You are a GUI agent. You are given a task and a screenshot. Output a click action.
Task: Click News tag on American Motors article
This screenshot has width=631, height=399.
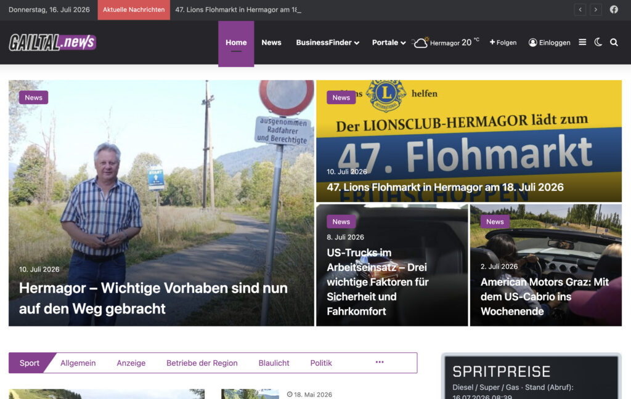tap(495, 222)
